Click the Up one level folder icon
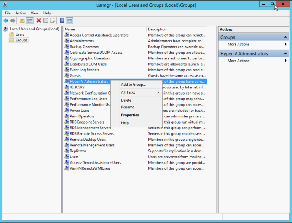The width and height of the screenshot is (292, 223). 22,21
